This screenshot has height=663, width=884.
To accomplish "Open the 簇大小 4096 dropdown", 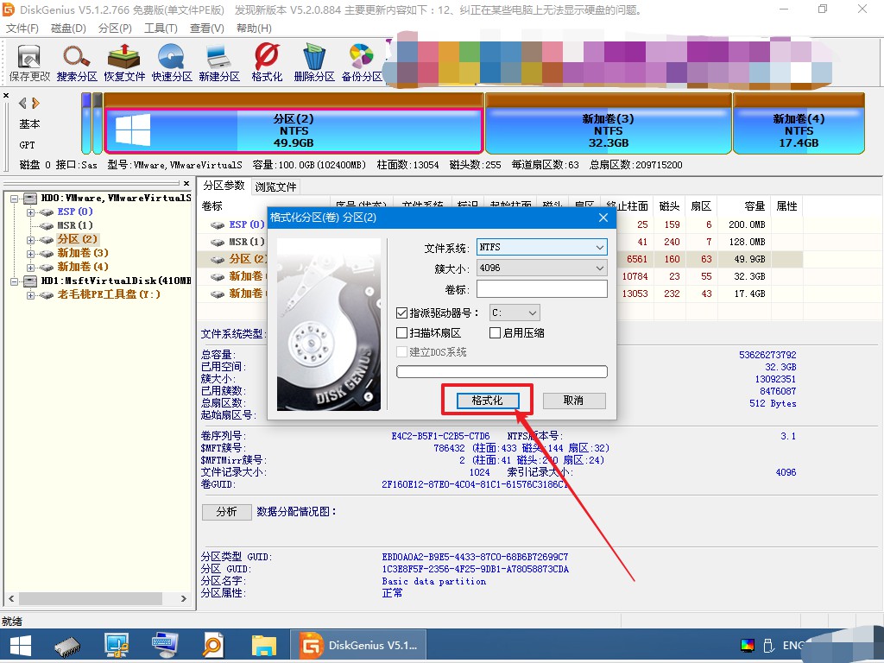I will pos(542,268).
